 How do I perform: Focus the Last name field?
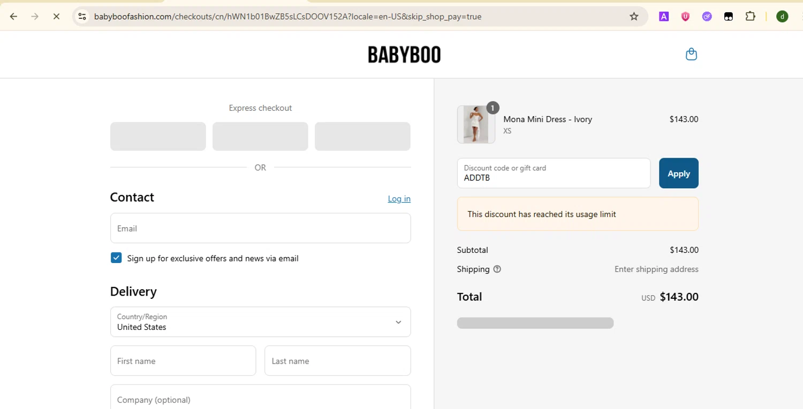(338, 361)
